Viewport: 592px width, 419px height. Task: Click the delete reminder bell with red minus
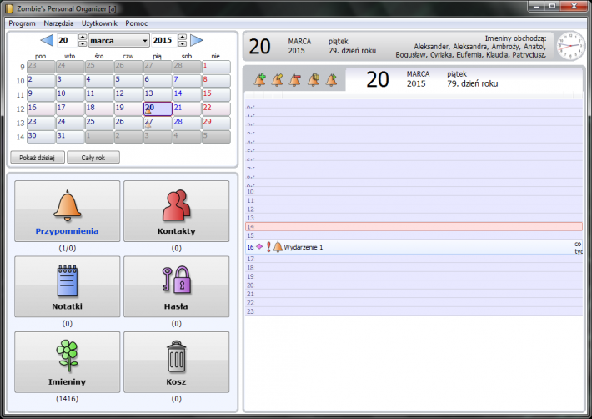click(x=295, y=80)
